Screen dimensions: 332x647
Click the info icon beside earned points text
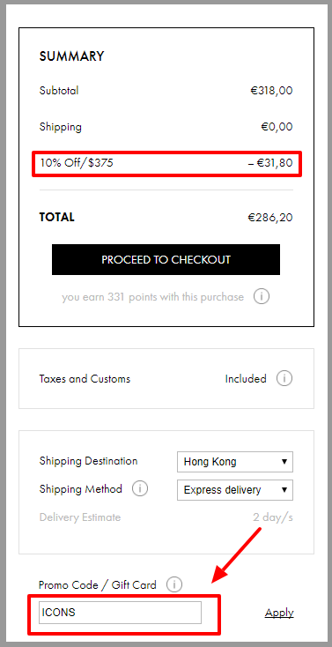point(262,296)
